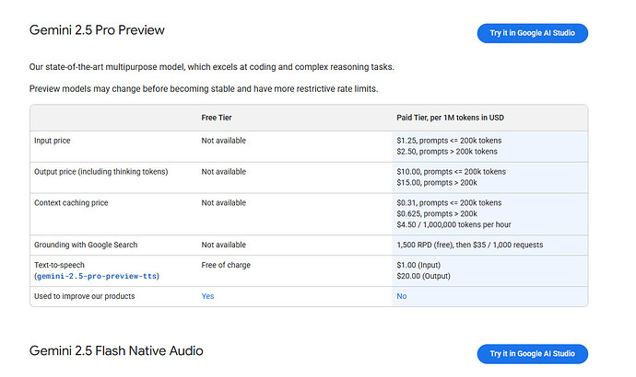Viewport: 636px width, 377px height.
Task: Click the Free Tier column header
Action: tap(217, 118)
